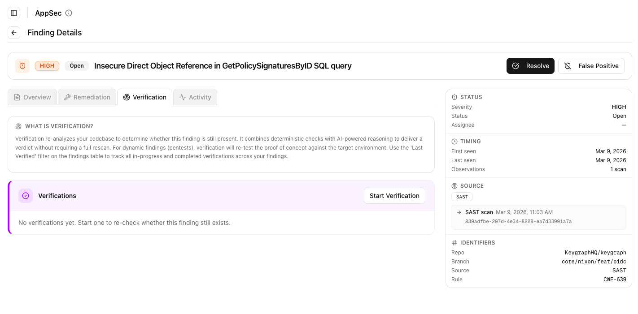This screenshot has width=638, height=314.
Task: Open the AppSec info icon
Action: coord(69,13)
